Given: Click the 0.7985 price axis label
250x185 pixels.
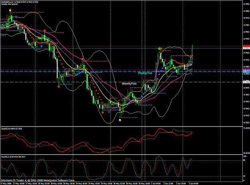Looking at the screenshot, I should click(x=246, y=11).
